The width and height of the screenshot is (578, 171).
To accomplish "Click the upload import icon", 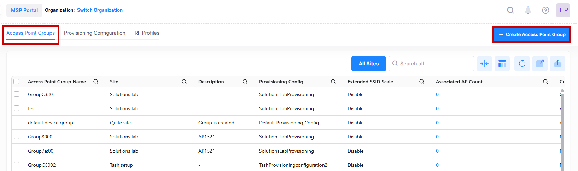I will tap(557, 64).
